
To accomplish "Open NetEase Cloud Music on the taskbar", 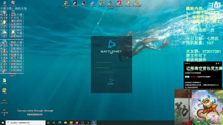I will 77,122.
